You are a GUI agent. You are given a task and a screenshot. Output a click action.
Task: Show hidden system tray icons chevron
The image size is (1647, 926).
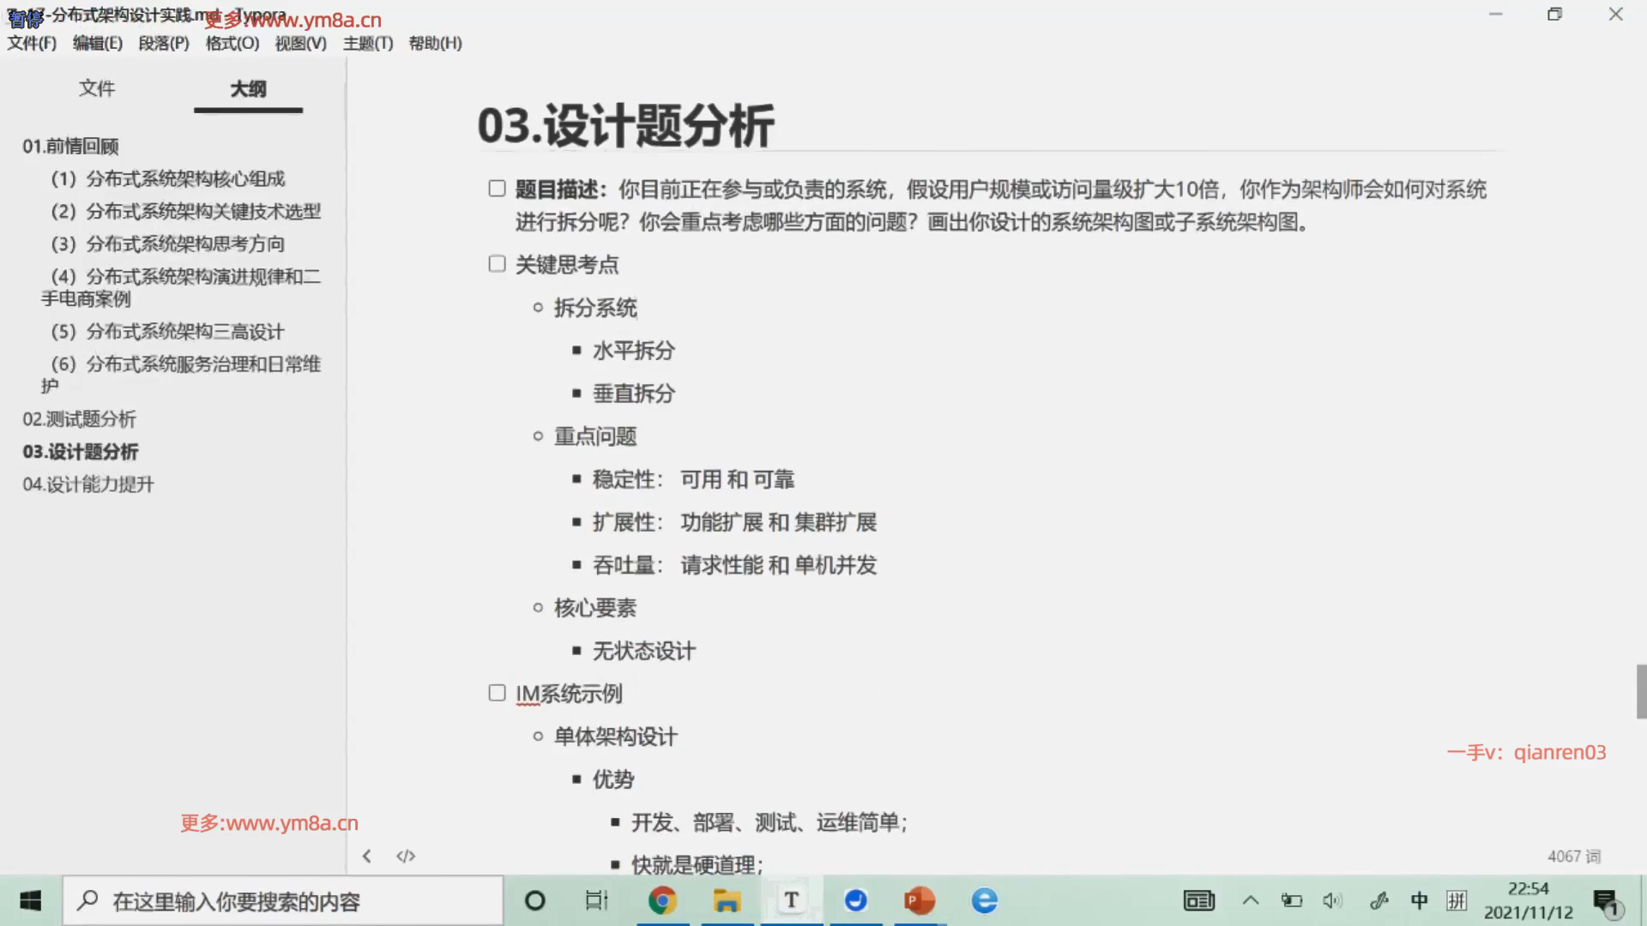[x=1250, y=900]
